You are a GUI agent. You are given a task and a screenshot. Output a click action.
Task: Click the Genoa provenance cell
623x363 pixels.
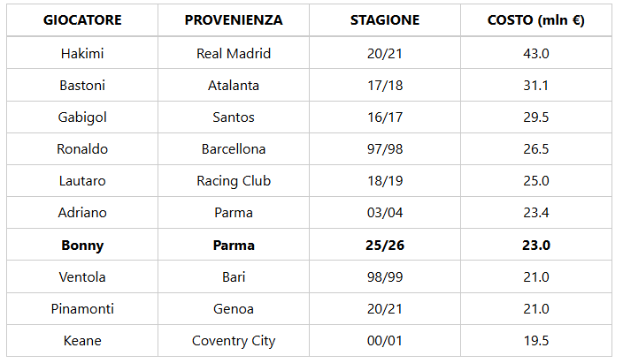click(x=234, y=308)
